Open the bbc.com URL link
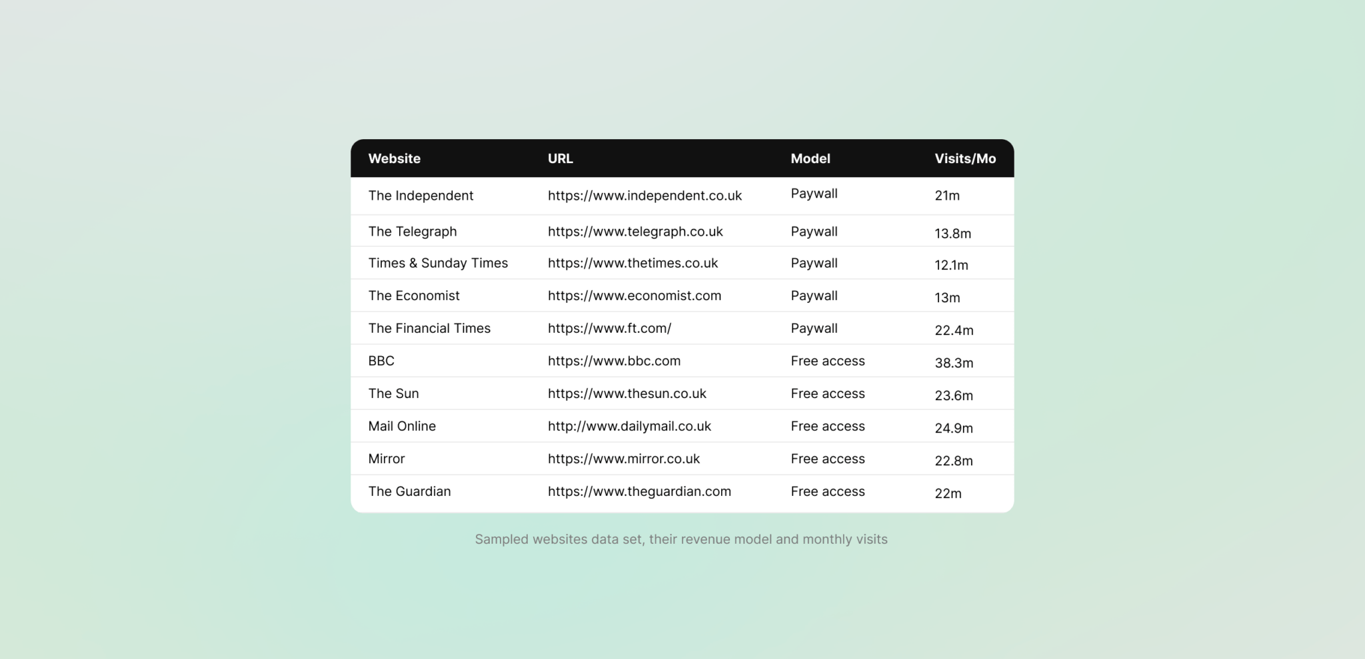The image size is (1365, 659). (x=614, y=361)
